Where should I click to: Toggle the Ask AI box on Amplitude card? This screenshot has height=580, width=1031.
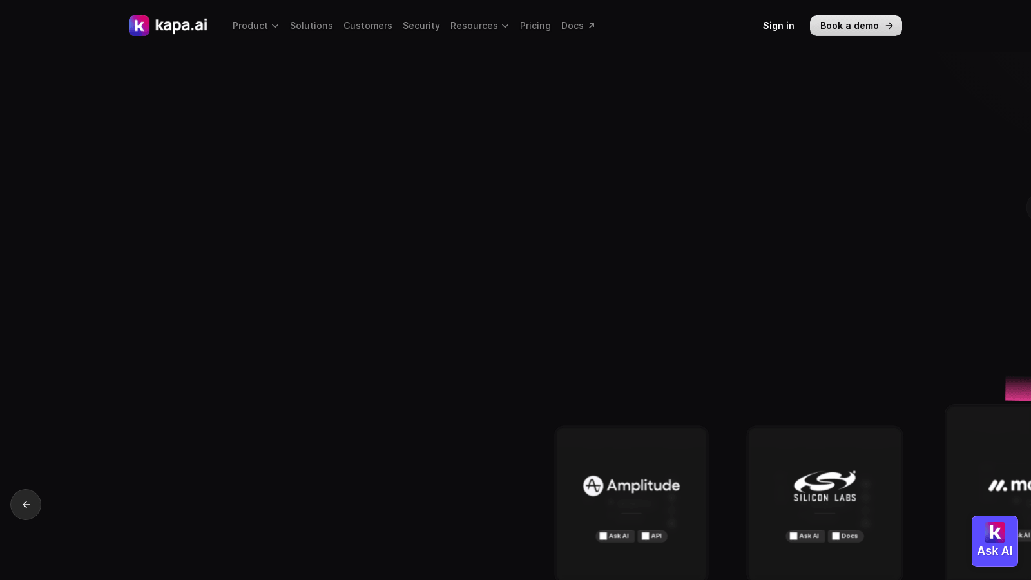[x=603, y=536]
